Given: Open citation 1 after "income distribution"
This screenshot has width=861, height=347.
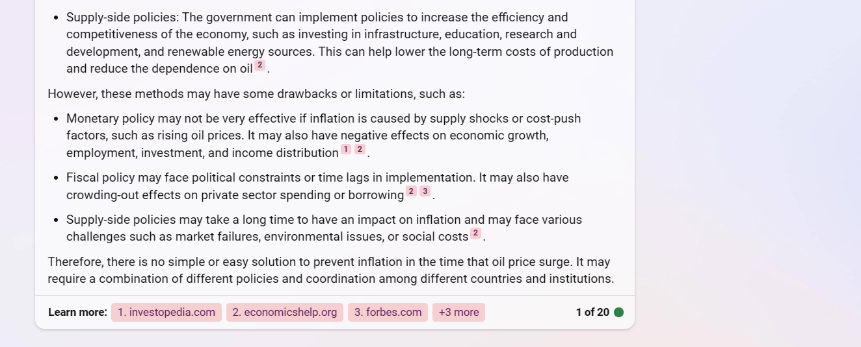Looking at the screenshot, I should coord(346,149).
